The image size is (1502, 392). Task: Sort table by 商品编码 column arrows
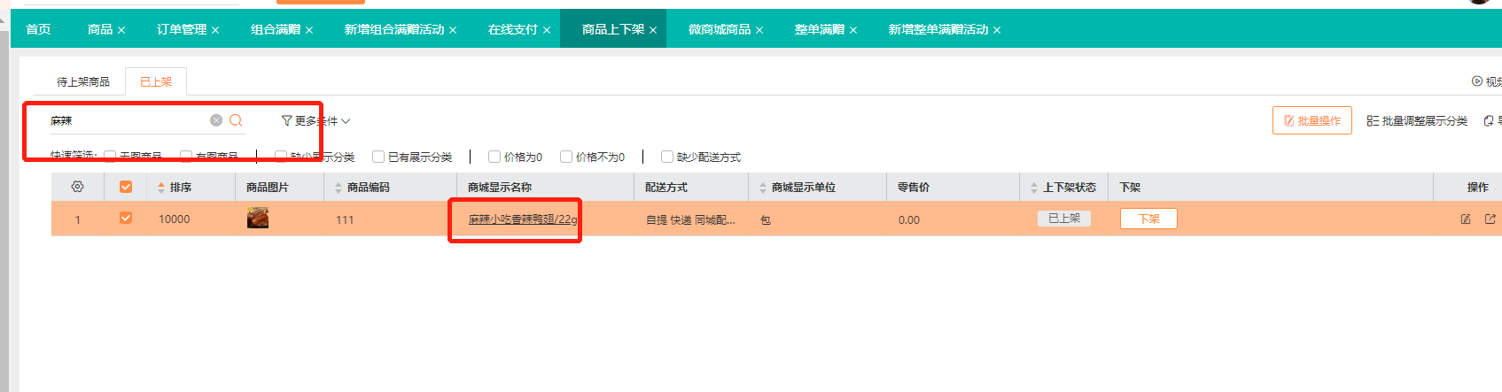(x=339, y=188)
